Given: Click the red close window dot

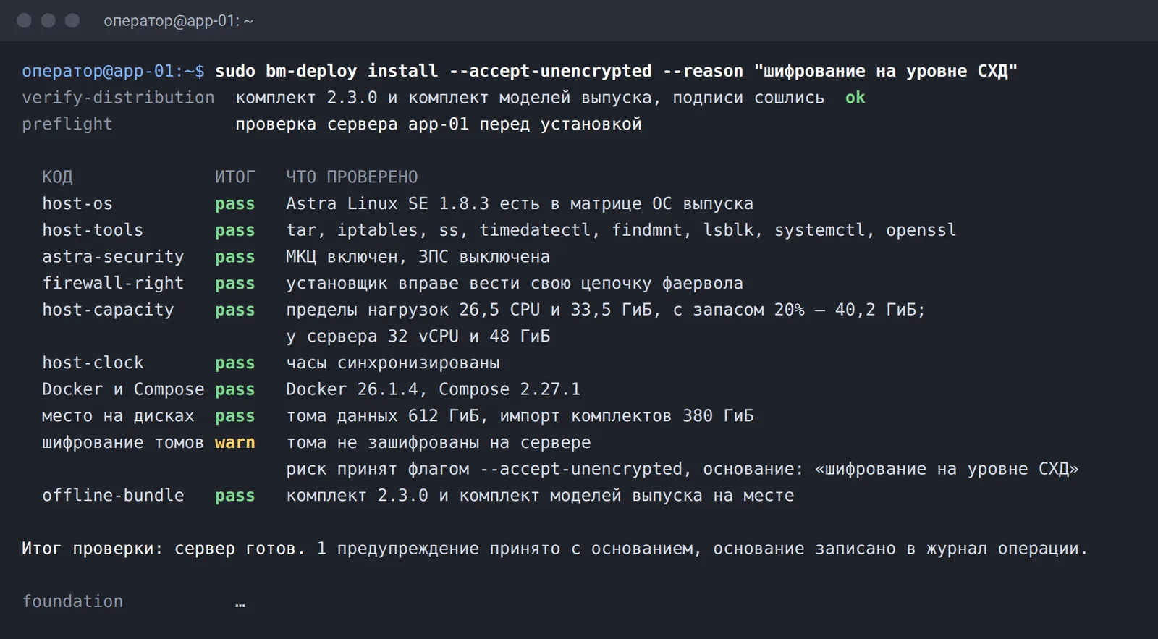Looking at the screenshot, I should click(24, 20).
